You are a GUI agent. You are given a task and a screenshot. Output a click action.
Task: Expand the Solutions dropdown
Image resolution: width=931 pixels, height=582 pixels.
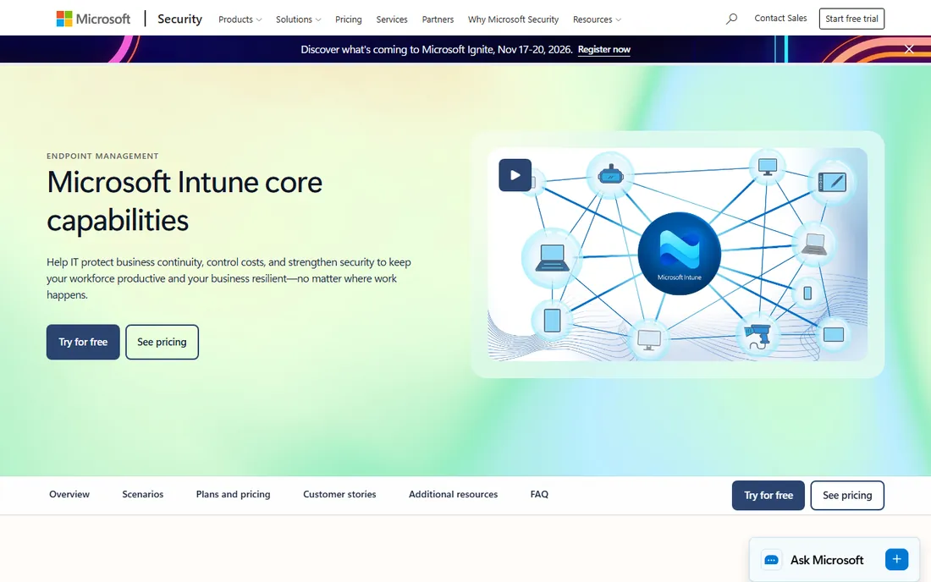pos(298,19)
